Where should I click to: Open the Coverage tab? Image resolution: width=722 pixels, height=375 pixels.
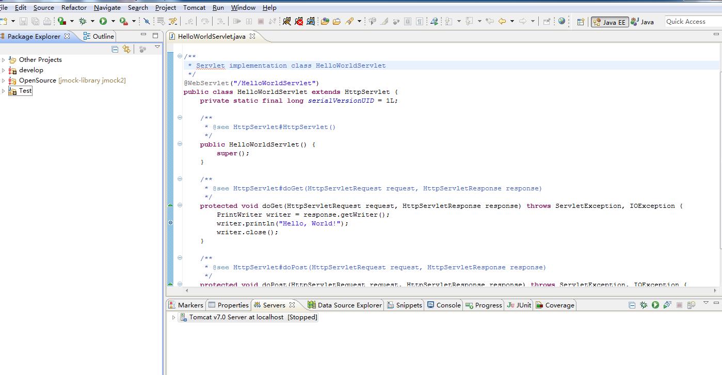click(555, 305)
